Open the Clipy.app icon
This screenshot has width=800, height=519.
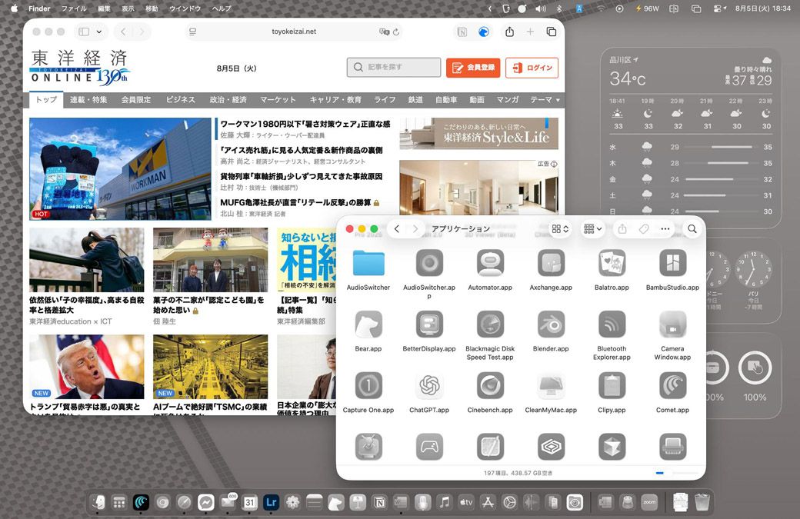(612, 385)
